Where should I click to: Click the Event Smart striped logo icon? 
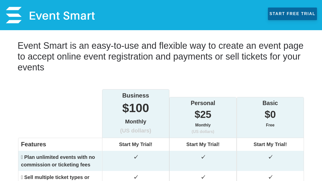point(14,15)
